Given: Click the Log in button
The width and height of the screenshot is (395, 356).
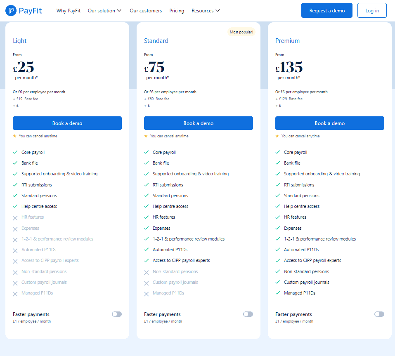Looking at the screenshot, I should [372, 10].
